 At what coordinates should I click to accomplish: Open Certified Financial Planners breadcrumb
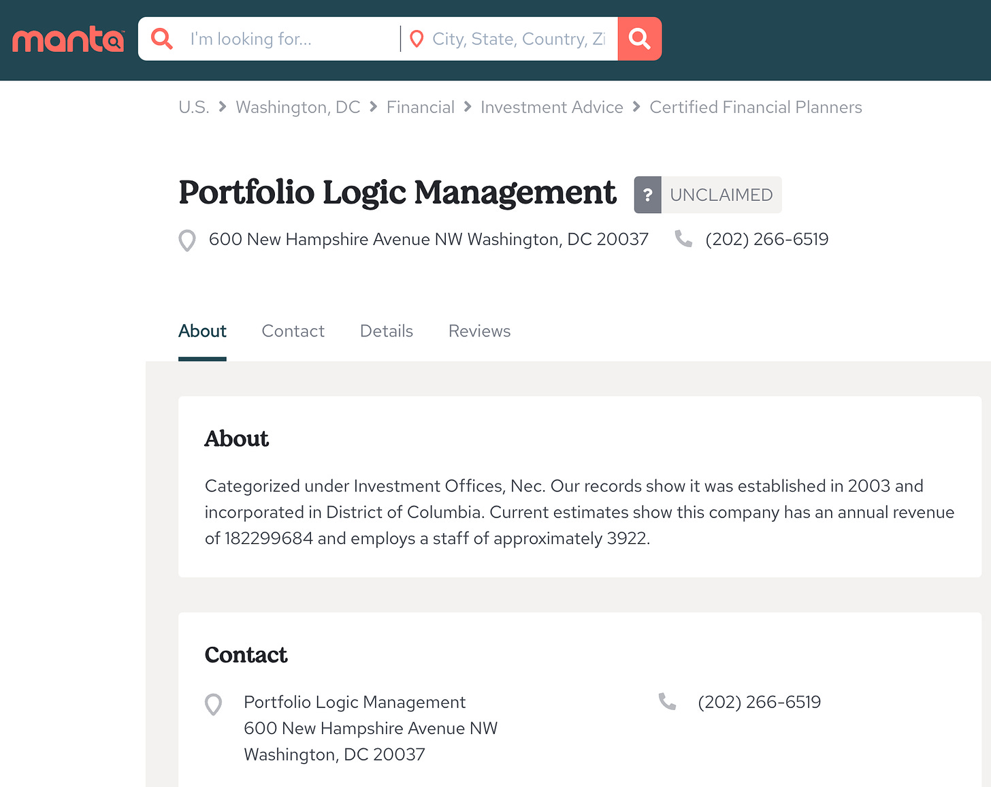756,108
